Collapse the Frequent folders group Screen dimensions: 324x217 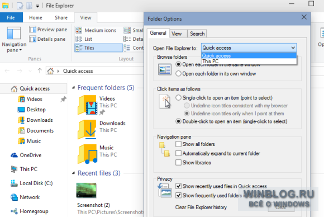pos(73,88)
